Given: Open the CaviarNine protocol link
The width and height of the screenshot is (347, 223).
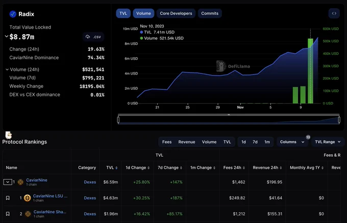Looking at the screenshot, I should [37, 180].
